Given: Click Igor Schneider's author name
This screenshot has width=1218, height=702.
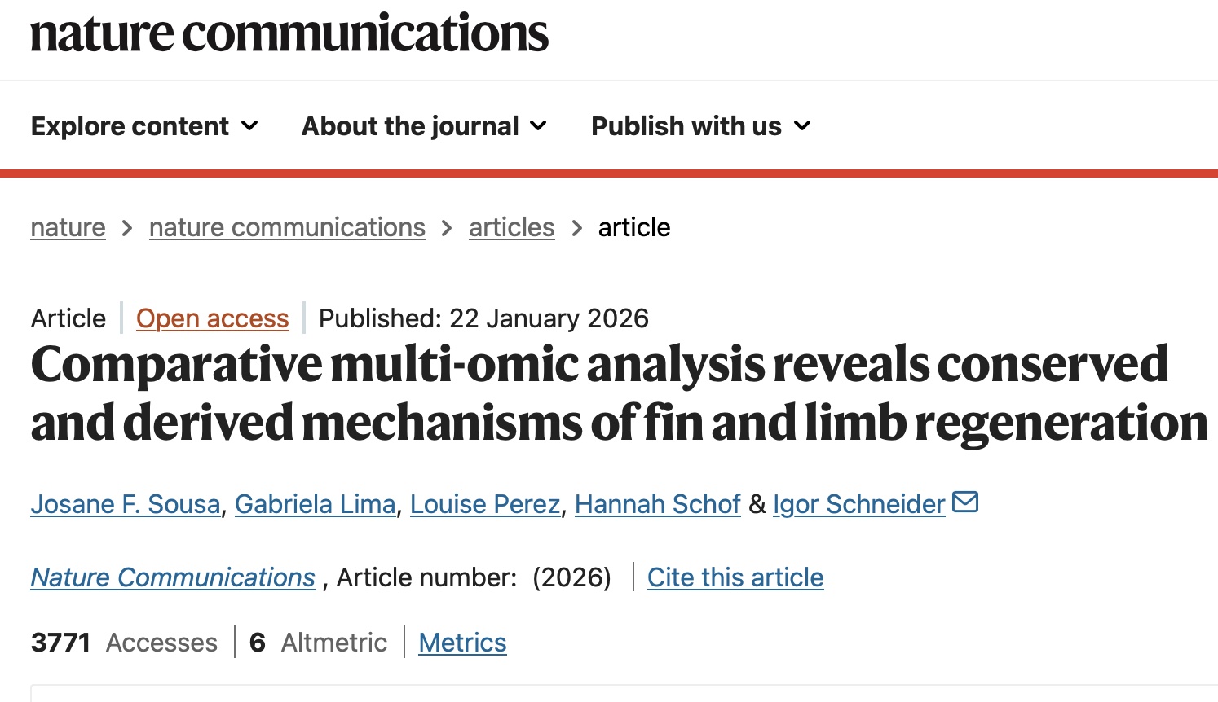Looking at the screenshot, I should tap(858, 503).
